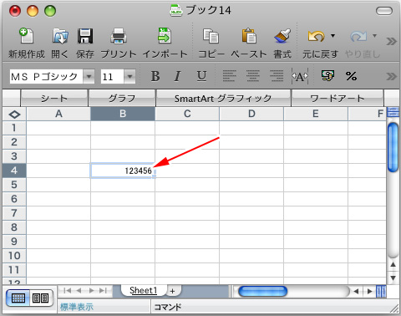Screen dimensions: 401x316
Task: Switch to the グラフ tab
Action: (x=122, y=98)
